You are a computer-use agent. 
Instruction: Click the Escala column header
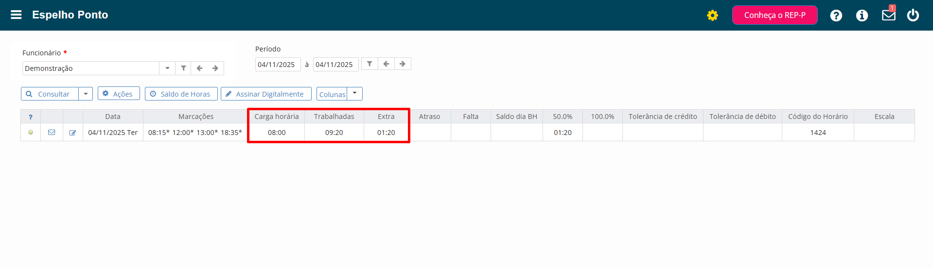coord(884,117)
